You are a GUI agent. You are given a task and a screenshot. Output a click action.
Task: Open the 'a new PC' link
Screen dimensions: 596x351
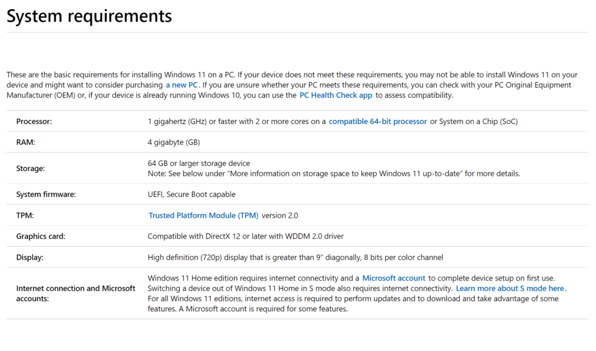point(182,85)
